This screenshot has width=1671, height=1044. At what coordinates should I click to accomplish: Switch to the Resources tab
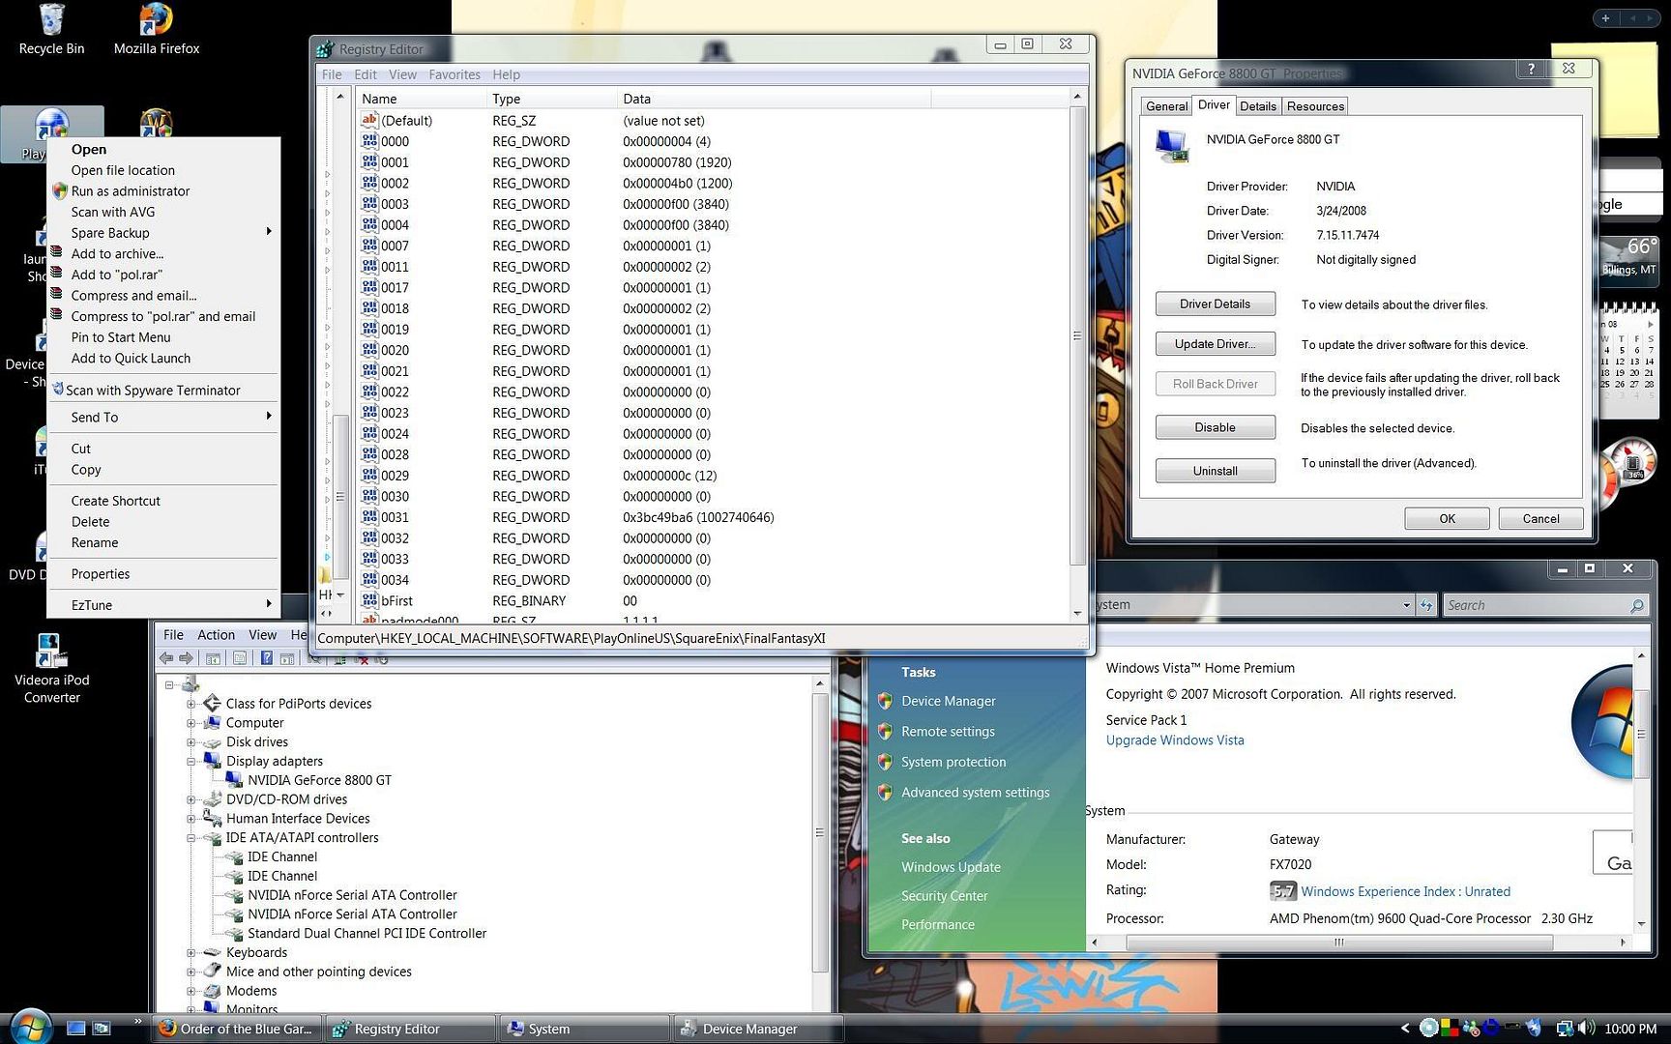point(1315,106)
